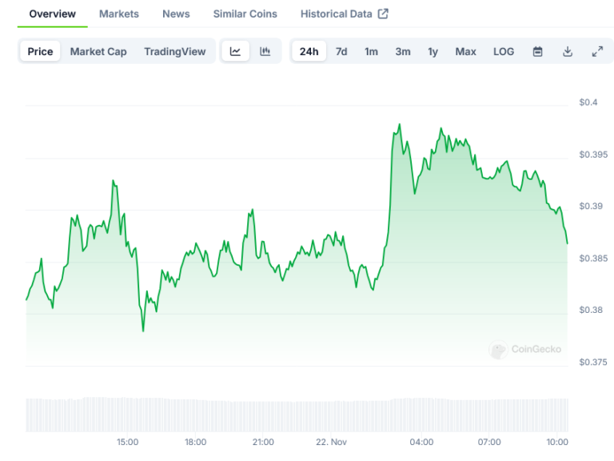
Task: Open the calendar date range picker
Action: pyautogui.click(x=537, y=51)
